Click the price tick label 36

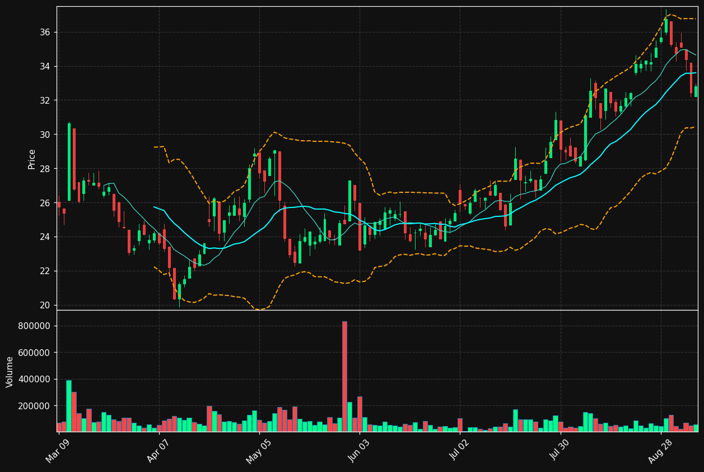click(45, 33)
